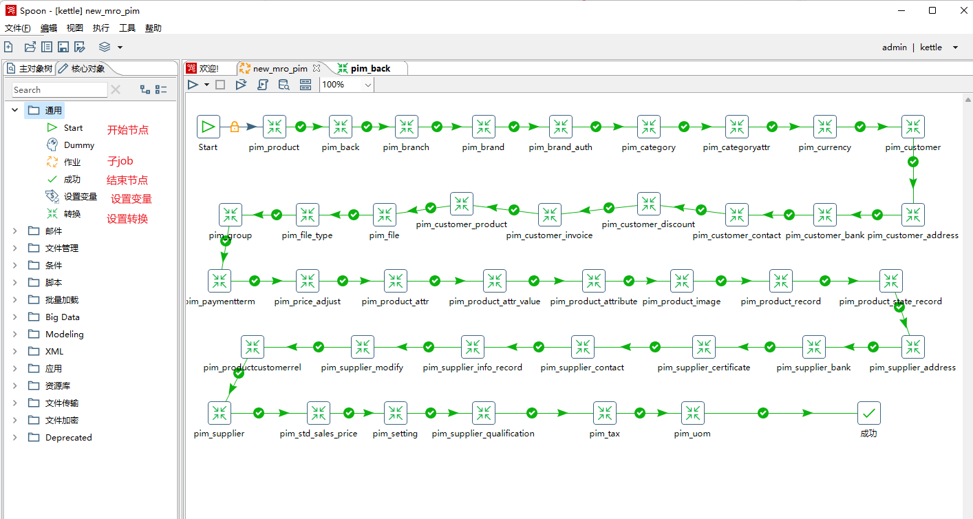
Task: Expand the 脚本 folder
Action: (15, 282)
